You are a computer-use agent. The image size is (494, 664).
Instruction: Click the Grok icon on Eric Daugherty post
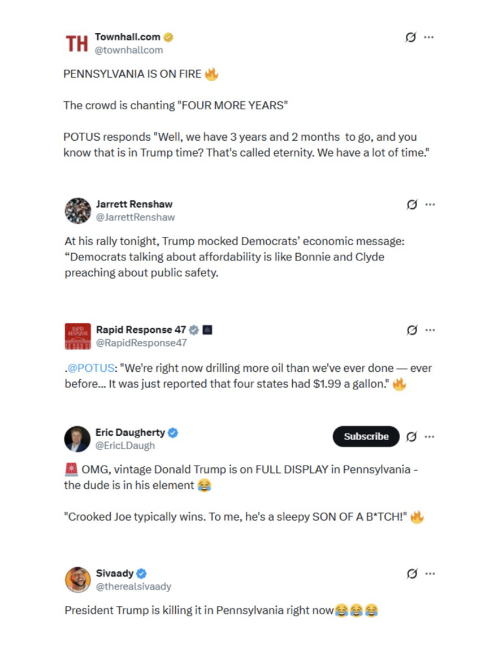tap(412, 436)
